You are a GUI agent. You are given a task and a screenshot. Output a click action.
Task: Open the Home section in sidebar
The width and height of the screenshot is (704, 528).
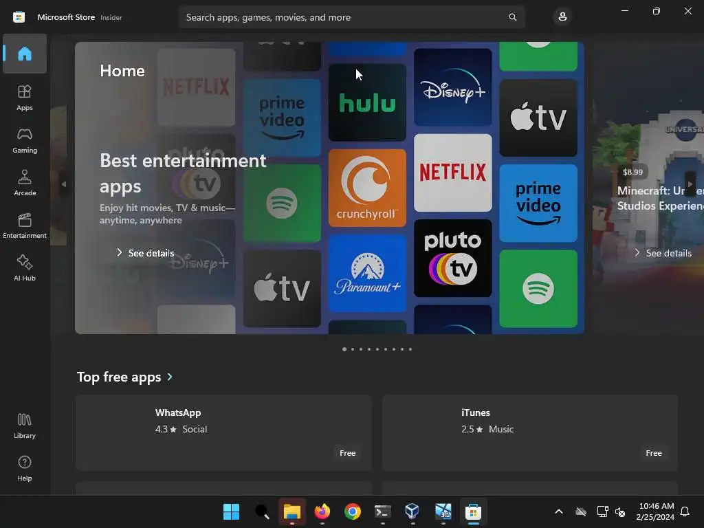[x=25, y=54]
